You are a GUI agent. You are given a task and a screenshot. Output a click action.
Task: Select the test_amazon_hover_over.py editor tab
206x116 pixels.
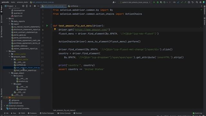click(54, 6)
